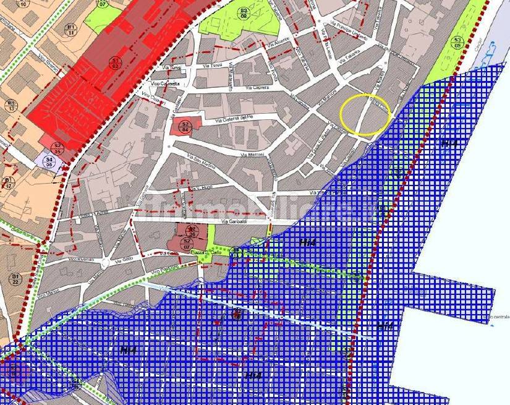
Task: Click inside the yellow highlighted circle
Action: coord(365,115)
